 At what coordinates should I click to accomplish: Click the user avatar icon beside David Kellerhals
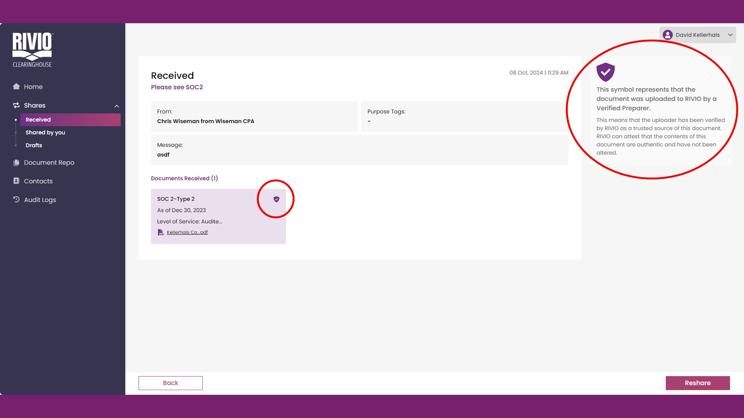coord(668,35)
